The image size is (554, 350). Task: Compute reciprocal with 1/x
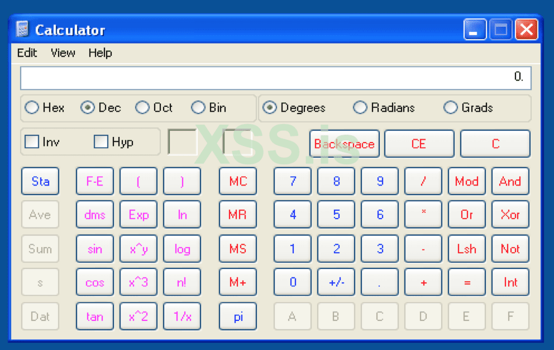point(182,316)
